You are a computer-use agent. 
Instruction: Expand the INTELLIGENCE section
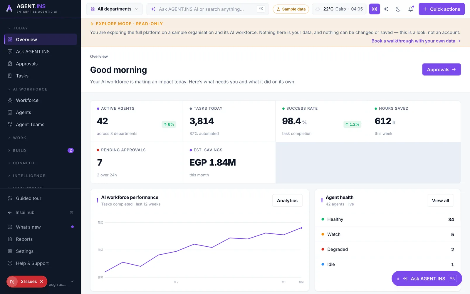click(26, 176)
